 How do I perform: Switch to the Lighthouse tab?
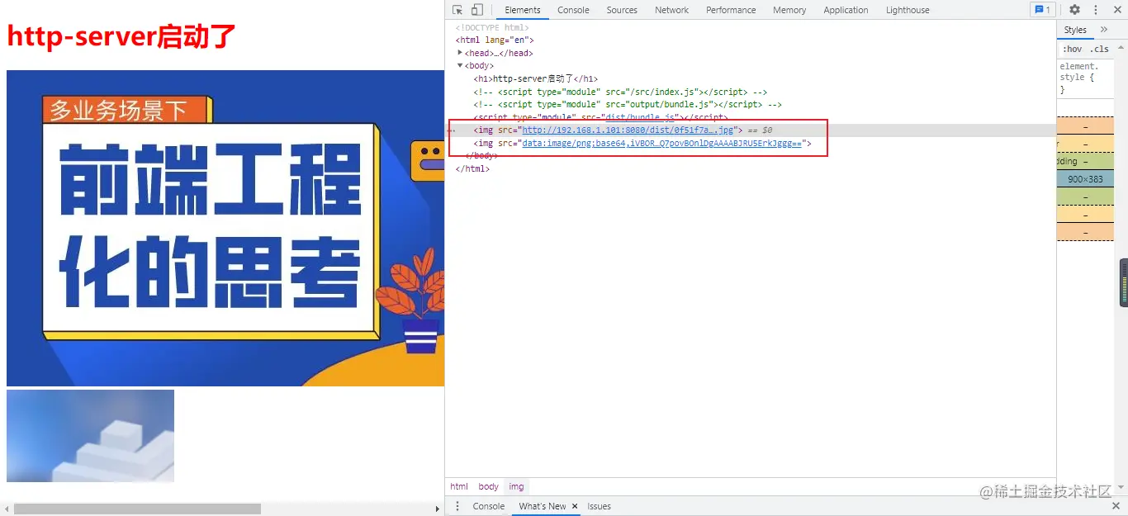click(x=908, y=10)
